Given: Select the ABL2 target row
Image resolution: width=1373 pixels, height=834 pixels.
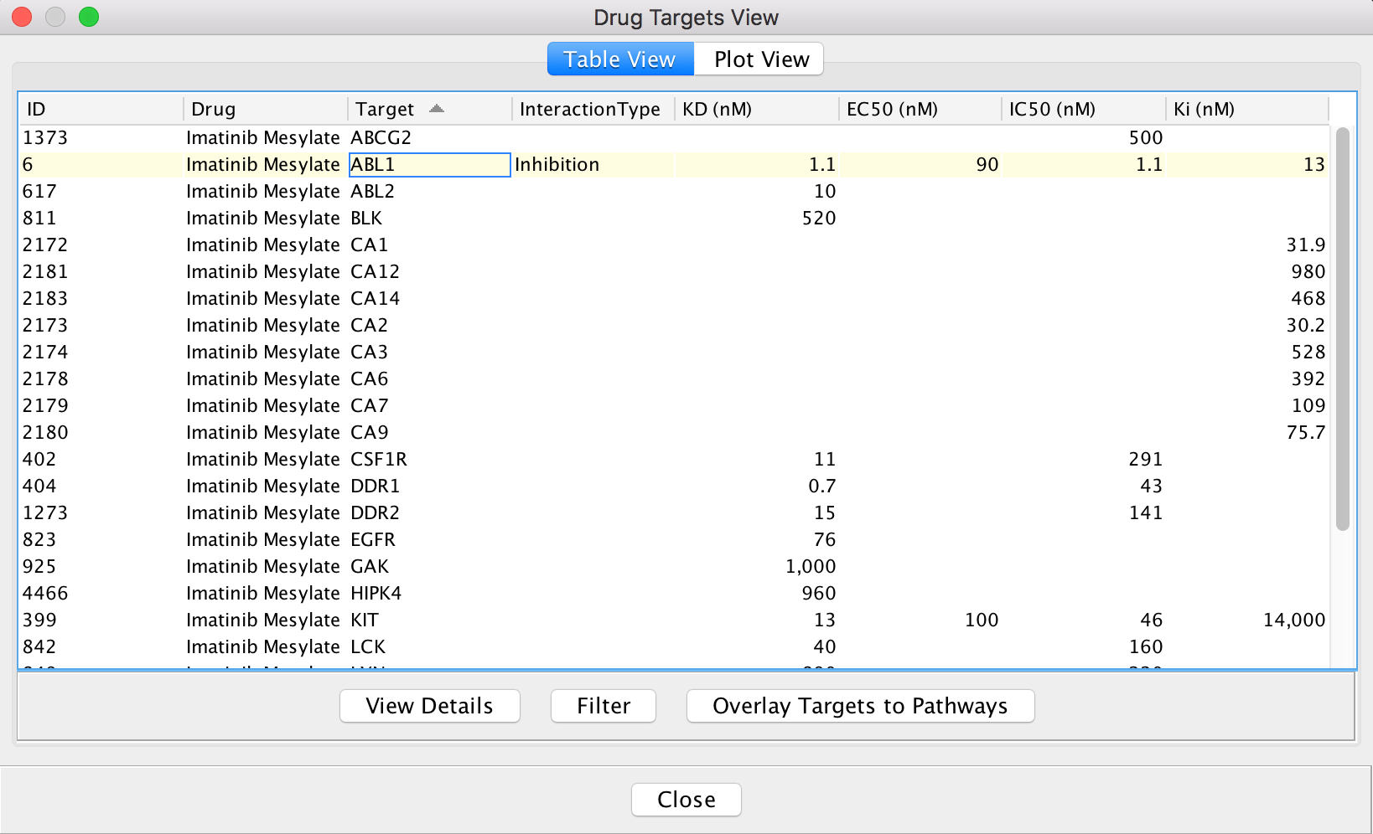Looking at the screenshot, I should 675,192.
